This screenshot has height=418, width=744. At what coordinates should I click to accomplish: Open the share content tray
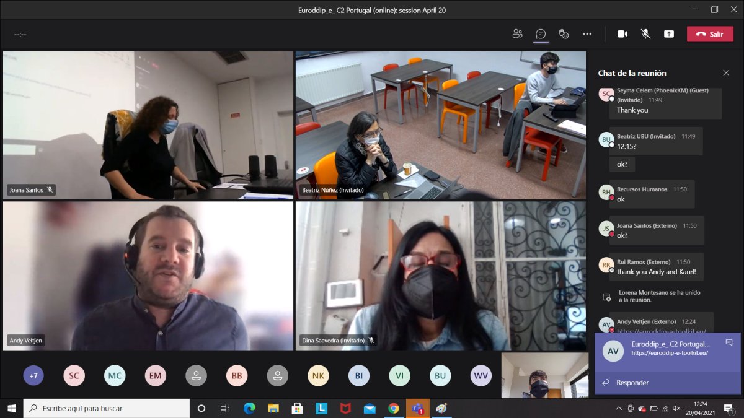pos(669,34)
